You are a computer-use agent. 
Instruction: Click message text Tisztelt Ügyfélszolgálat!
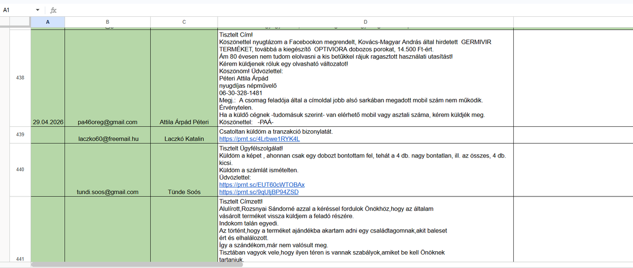point(251,148)
